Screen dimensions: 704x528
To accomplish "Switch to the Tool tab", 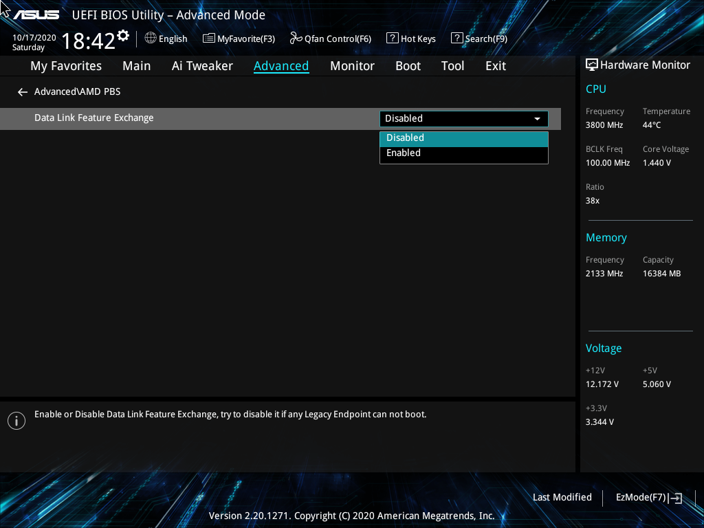I will tap(452, 66).
